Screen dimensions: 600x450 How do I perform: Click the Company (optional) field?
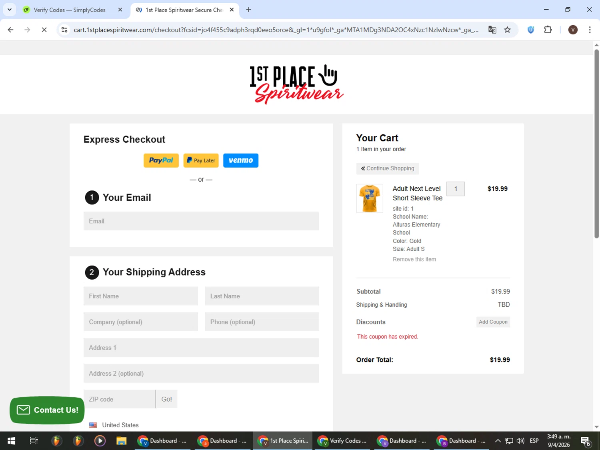pyautogui.click(x=141, y=322)
